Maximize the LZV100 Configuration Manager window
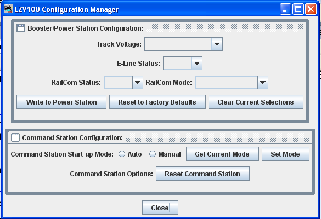The width and height of the screenshot is (321, 219). point(298,9)
